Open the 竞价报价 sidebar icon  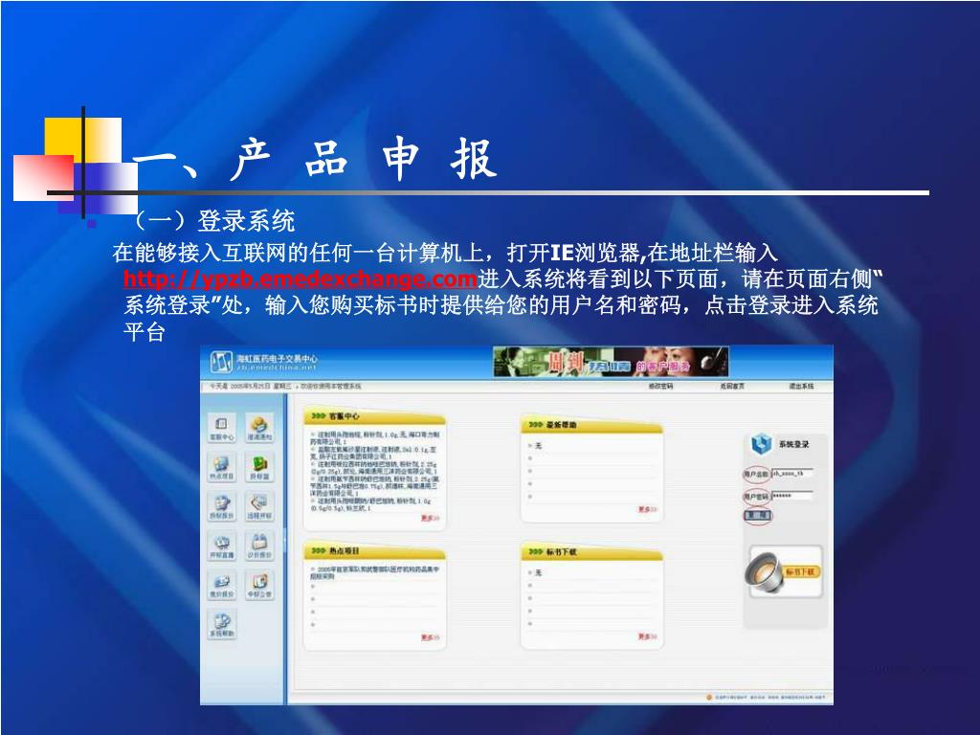(x=221, y=585)
